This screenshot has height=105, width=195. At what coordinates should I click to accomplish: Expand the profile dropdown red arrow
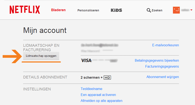point(191,10)
